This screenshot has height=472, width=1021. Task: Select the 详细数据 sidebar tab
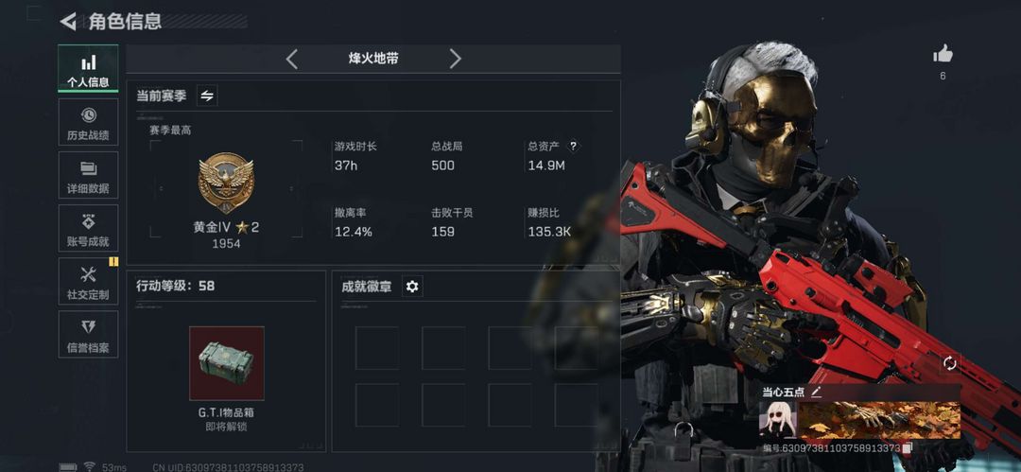[x=88, y=175]
